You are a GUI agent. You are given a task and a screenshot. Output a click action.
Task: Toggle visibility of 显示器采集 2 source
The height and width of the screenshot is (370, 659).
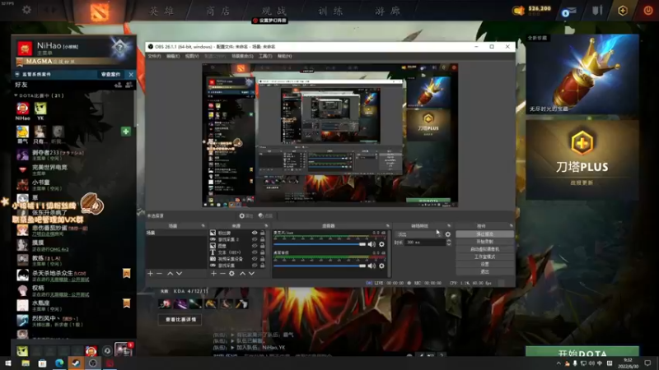pyautogui.click(x=255, y=239)
